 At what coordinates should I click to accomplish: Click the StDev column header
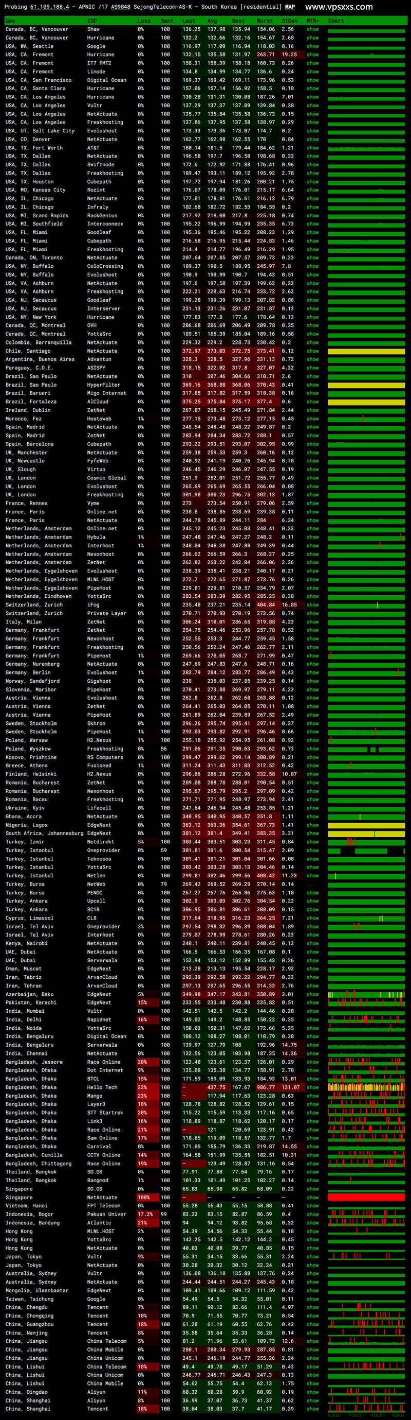pos(289,21)
